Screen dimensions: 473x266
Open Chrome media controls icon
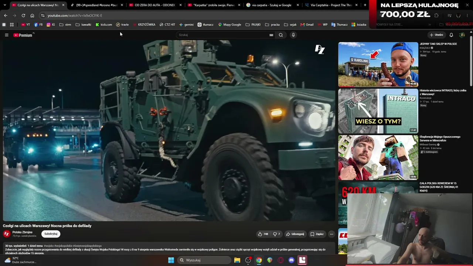(449, 16)
